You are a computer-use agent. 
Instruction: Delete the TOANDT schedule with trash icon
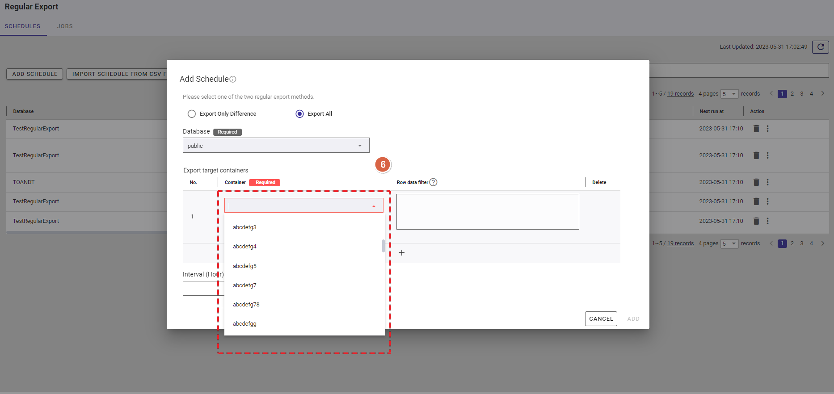[756, 182]
